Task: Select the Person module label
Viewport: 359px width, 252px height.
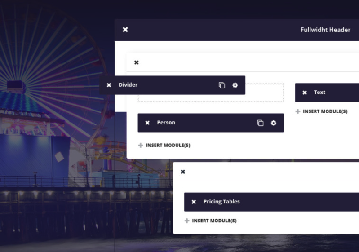Action: coord(166,123)
